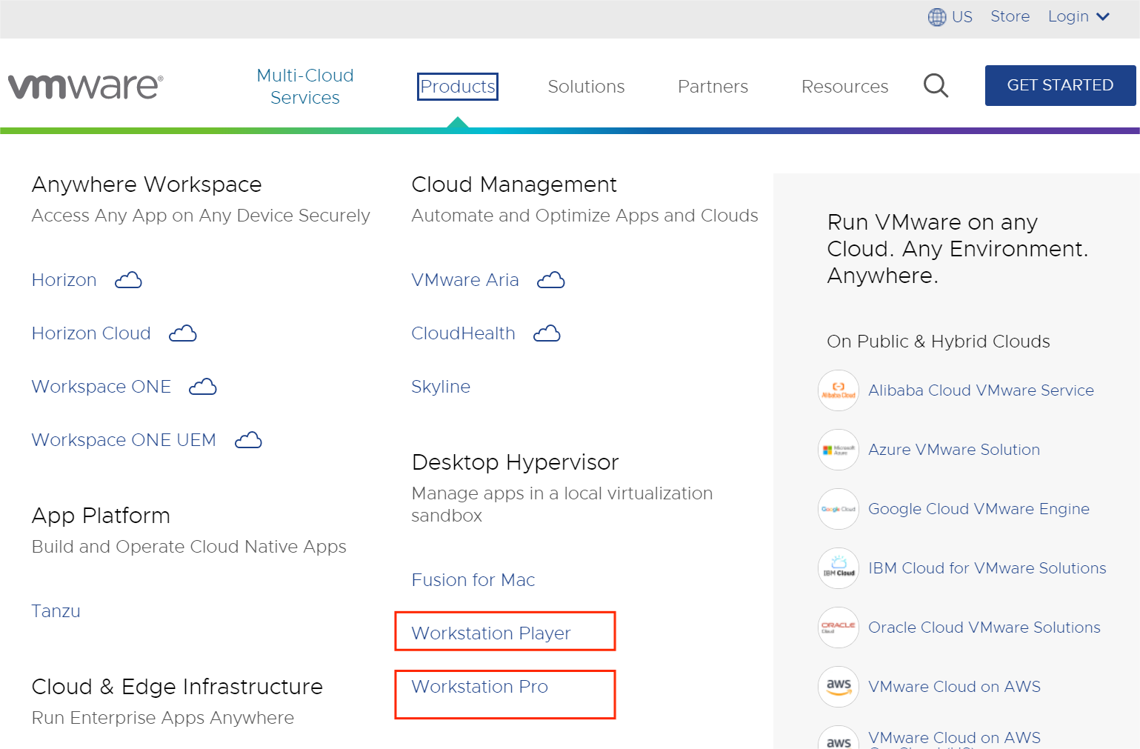The width and height of the screenshot is (1140, 749).
Task: Open IBM Cloud for VMware Solutions
Action: 987,568
